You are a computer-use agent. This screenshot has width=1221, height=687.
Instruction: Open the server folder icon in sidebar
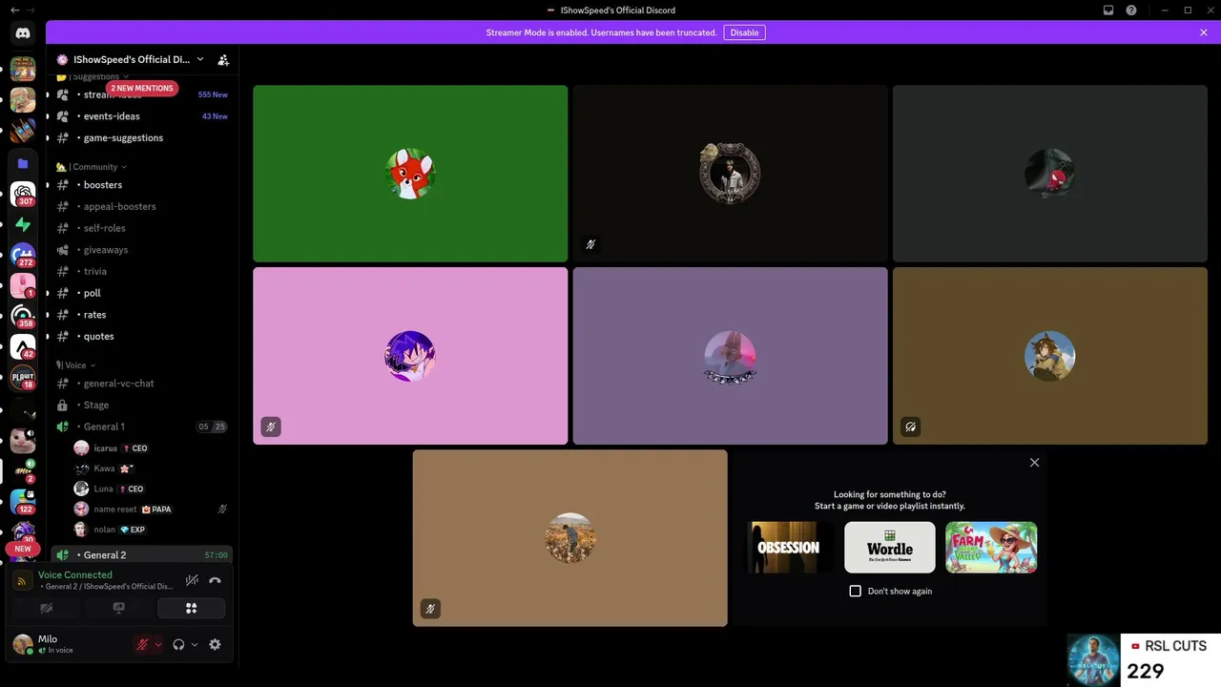23,163
